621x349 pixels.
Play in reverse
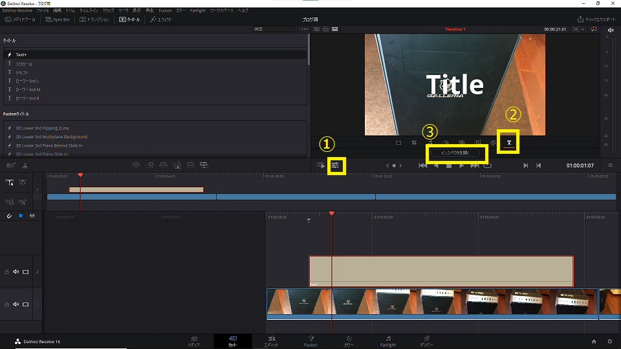point(436,165)
